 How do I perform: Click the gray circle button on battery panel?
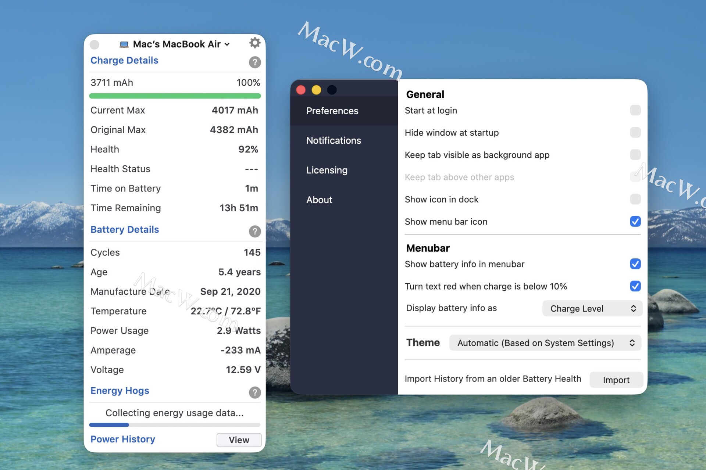coord(95,44)
